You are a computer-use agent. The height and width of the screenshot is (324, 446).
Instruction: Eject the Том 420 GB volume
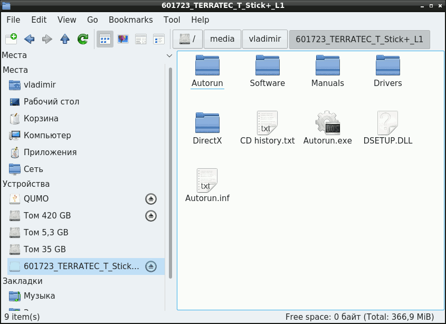click(151, 216)
